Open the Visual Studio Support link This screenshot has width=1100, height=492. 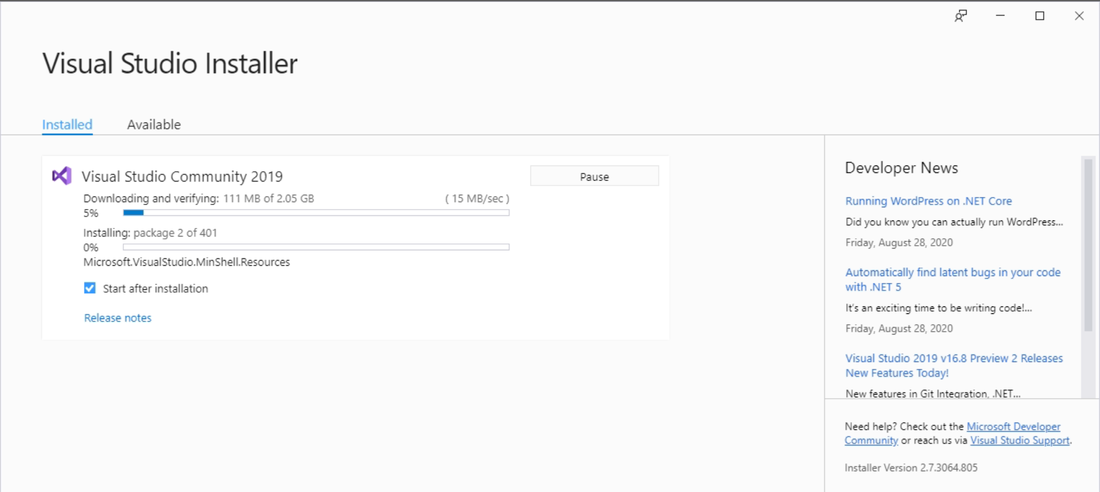tap(1020, 440)
